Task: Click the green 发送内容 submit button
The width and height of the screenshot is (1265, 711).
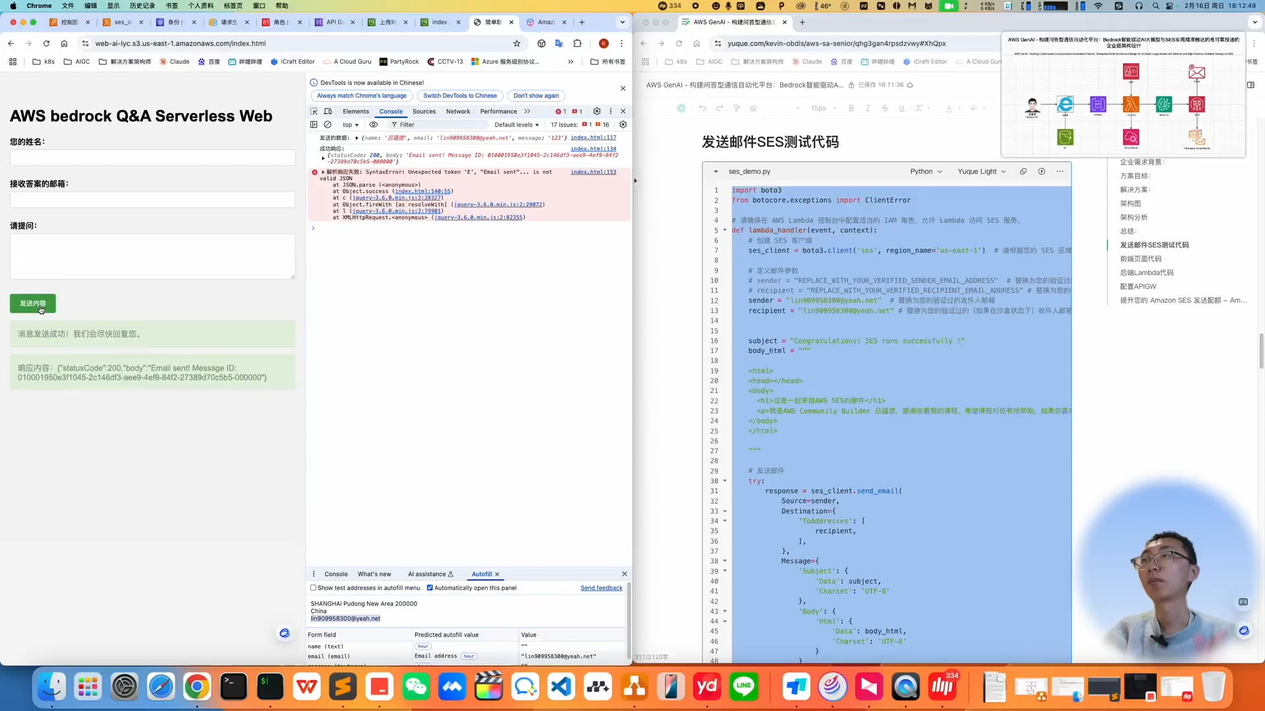Action: click(x=33, y=303)
